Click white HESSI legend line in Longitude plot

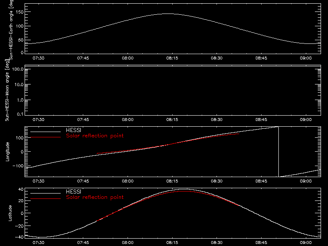[x=46, y=132]
